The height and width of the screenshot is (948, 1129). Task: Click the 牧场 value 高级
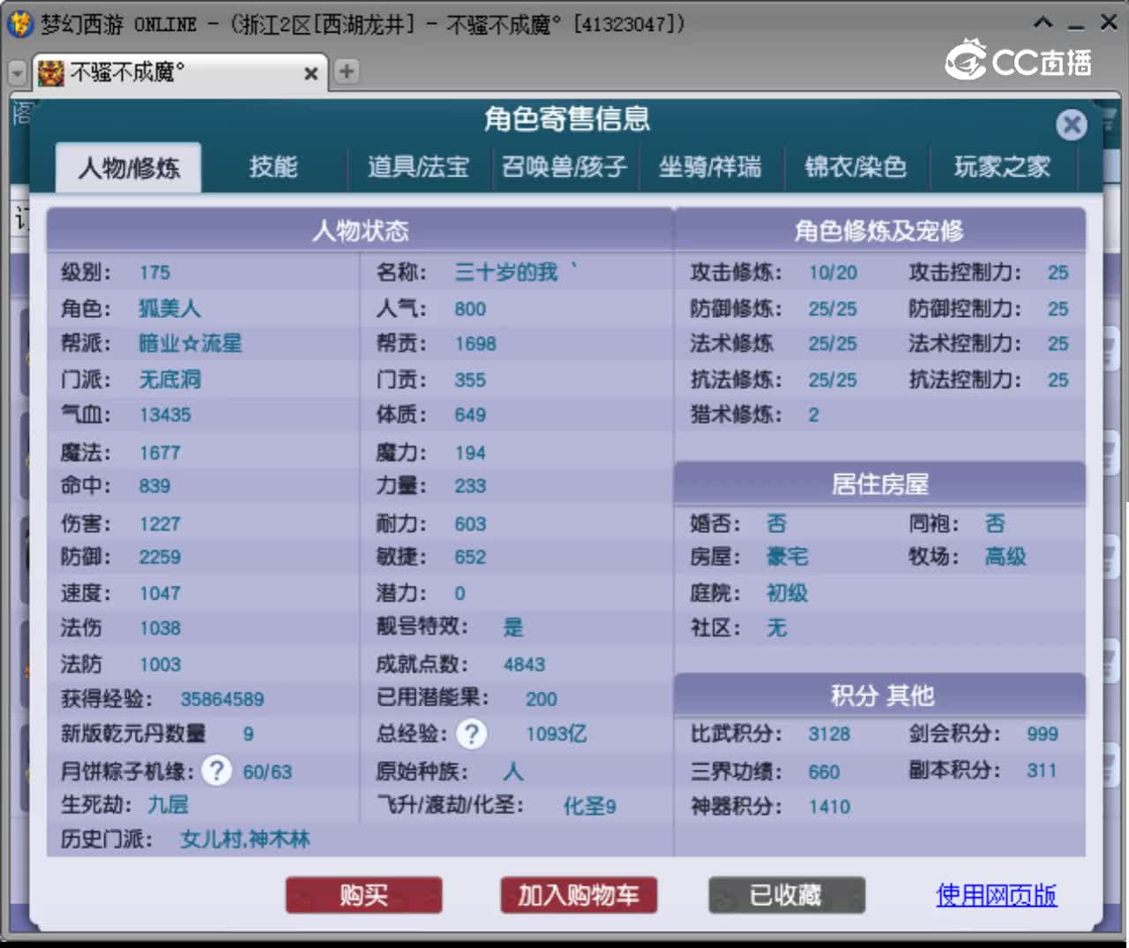click(1006, 557)
